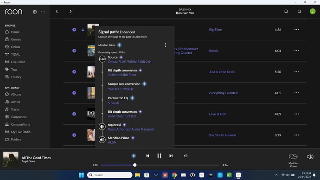Go back with the left arrow

point(57,12)
